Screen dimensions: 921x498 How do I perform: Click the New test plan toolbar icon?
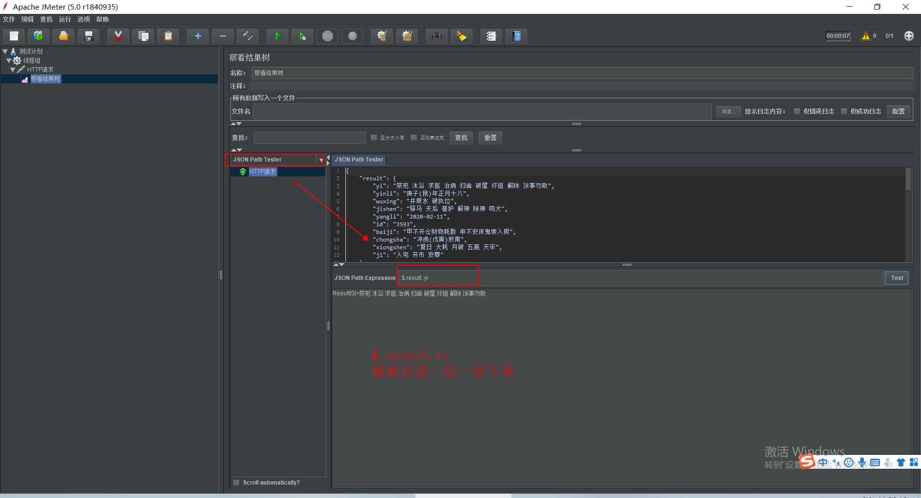(14, 36)
